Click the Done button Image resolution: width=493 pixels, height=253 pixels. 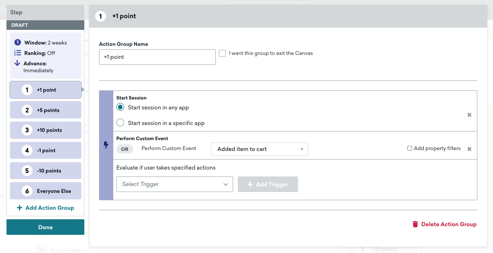(45, 227)
